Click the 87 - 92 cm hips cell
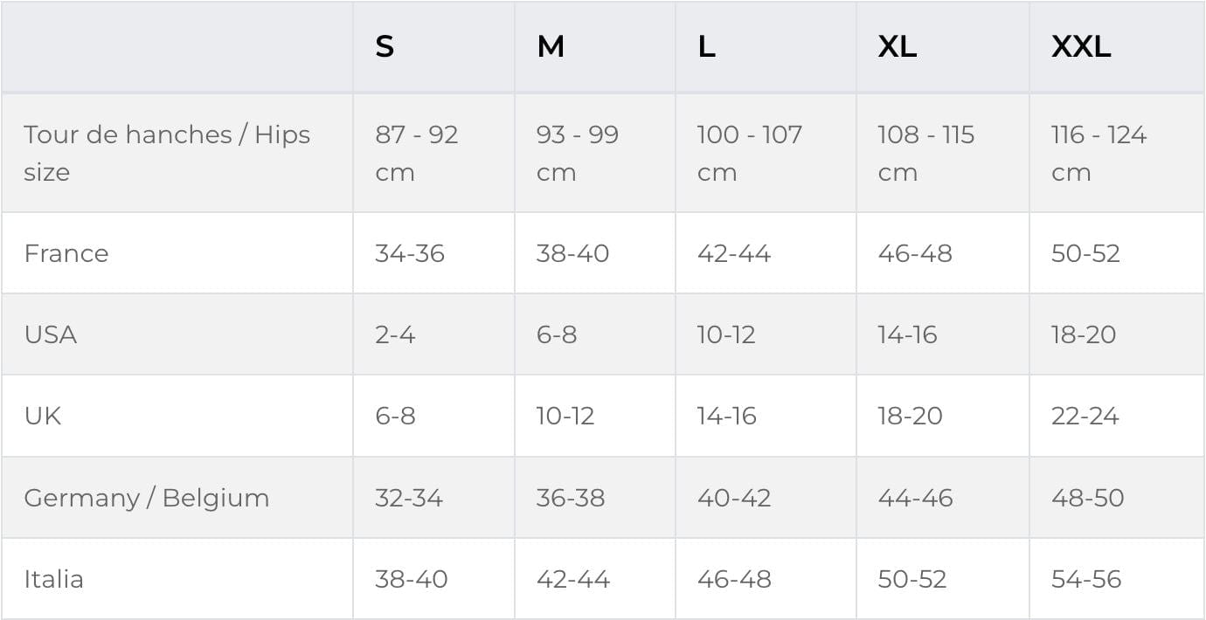The image size is (1206, 620). (417, 153)
